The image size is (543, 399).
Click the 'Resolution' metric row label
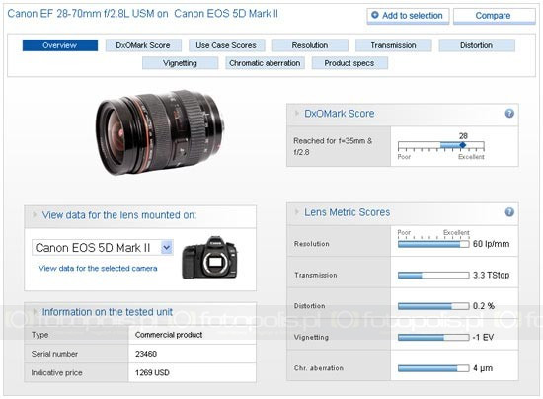312,244
